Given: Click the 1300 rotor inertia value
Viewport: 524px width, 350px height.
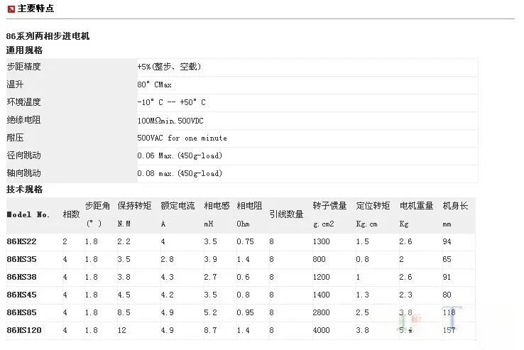Looking at the screenshot, I should [x=322, y=241].
